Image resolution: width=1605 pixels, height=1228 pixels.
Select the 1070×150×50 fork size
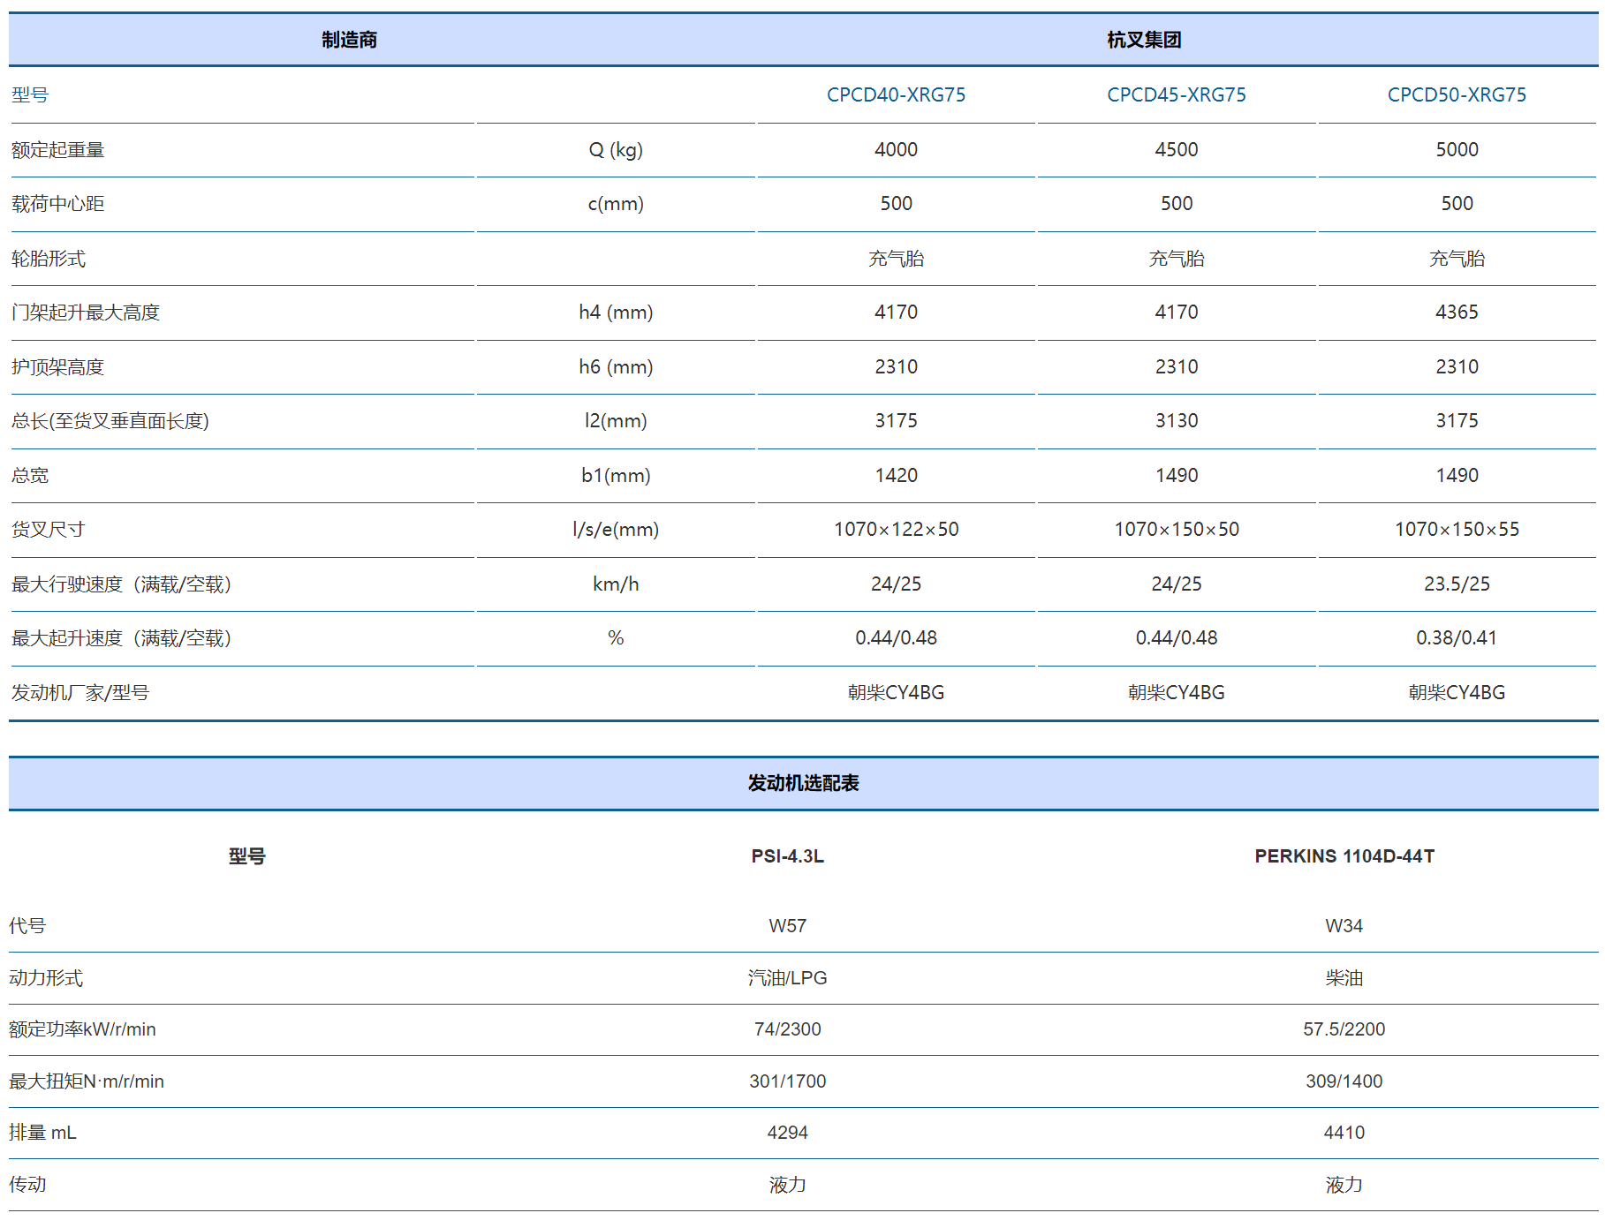1177,530
